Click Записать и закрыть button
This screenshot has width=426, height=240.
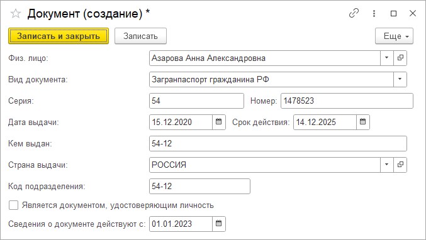(59, 36)
